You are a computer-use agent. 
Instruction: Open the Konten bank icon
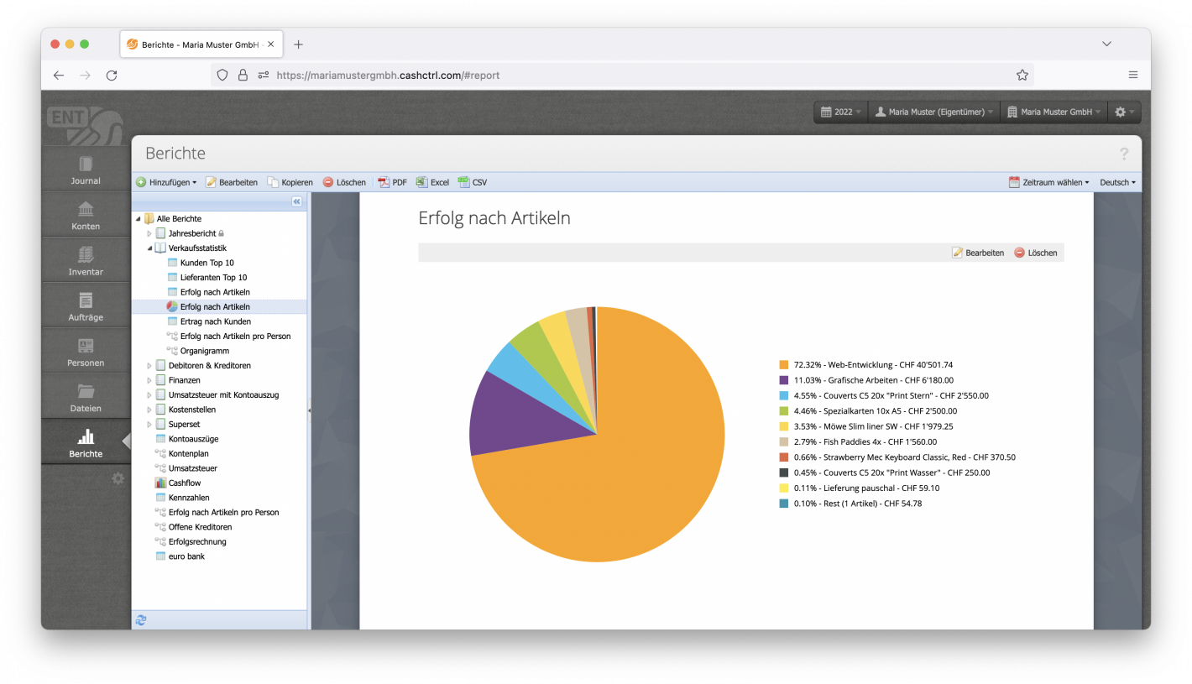pos(86,209)
